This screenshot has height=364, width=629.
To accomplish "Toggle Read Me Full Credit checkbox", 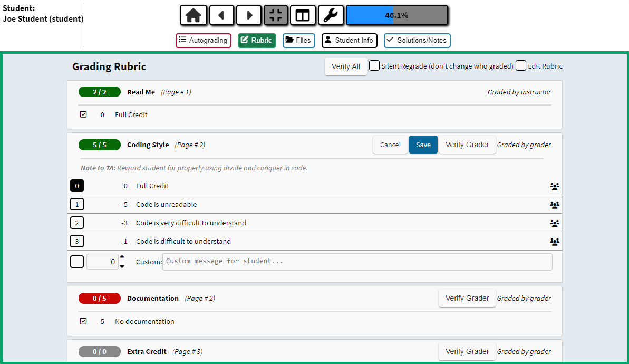I will (x=83, y=114).
